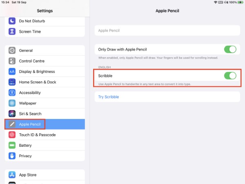Tap the Siri & Search icon
Screen dimensions: 245x184
click(12, 114)
